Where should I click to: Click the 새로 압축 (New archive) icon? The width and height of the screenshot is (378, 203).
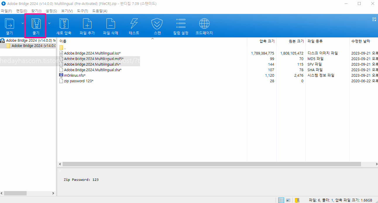coord(64,23)
